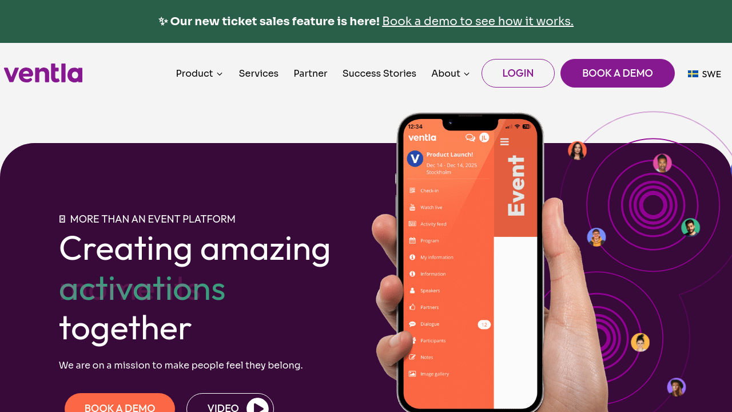Screen dimensions: 732x412
Task: Click the ventla logo in the header
Action: pos(43,73)
